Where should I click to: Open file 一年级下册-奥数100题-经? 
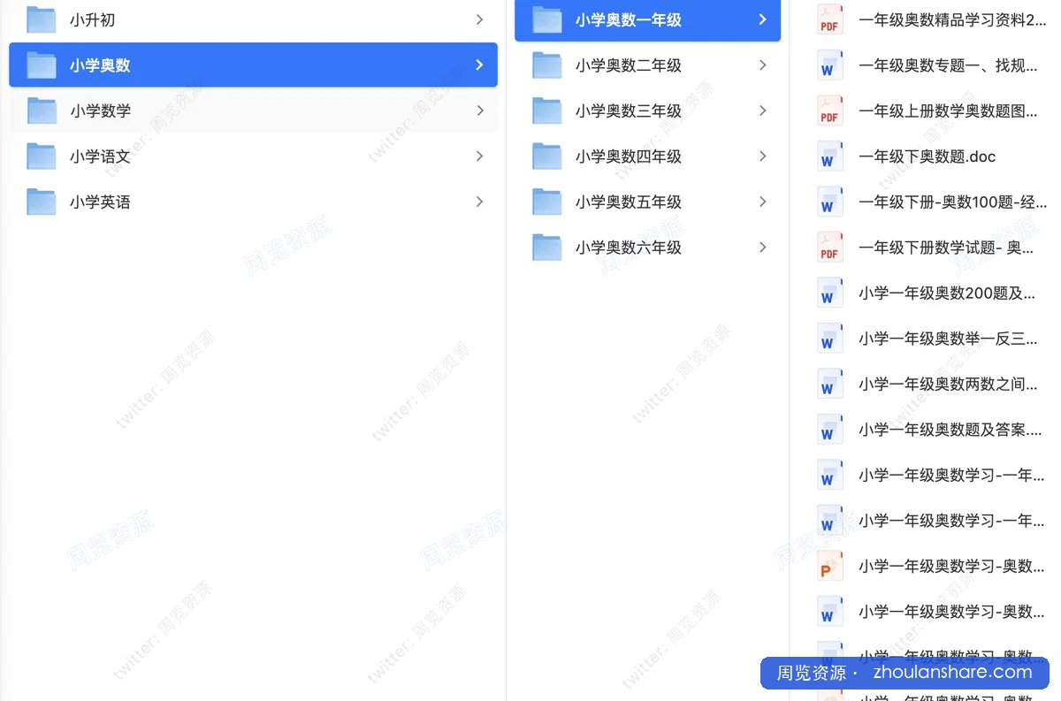pyautogui.click(x=952, y=202)
